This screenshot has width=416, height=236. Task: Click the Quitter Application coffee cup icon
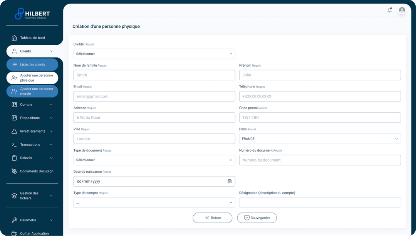click(x=14, y=233)
